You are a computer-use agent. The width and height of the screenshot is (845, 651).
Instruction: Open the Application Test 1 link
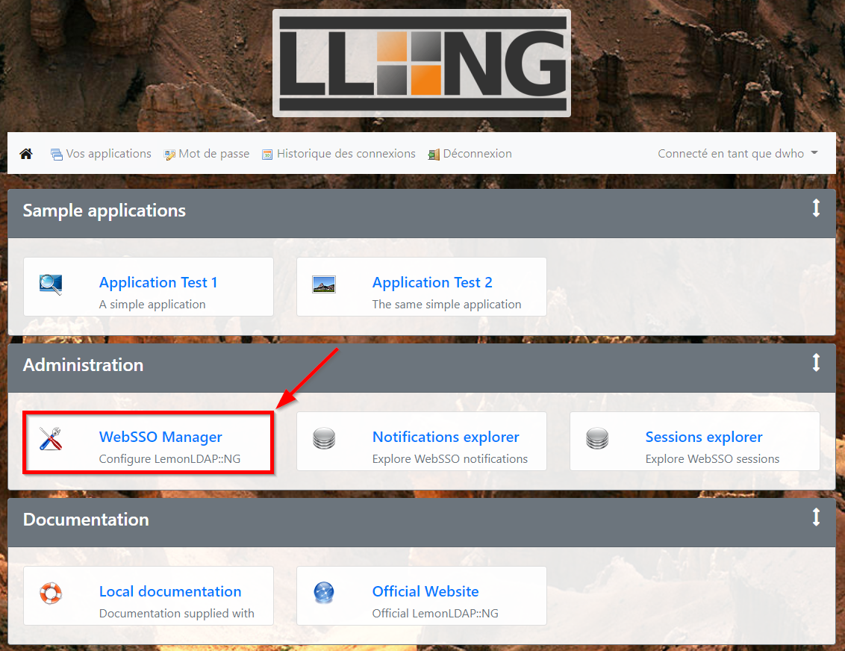[x=158, y=282]
